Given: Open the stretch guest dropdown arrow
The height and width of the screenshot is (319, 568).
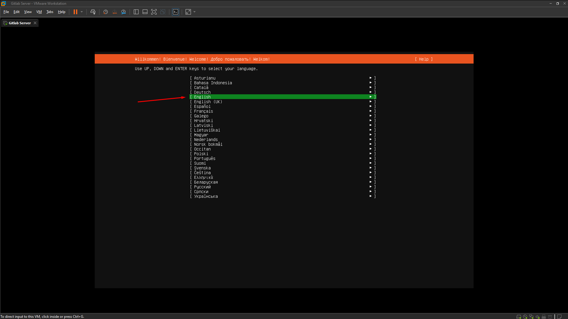Looking at the screenshot, I should [x=194, y=12].
